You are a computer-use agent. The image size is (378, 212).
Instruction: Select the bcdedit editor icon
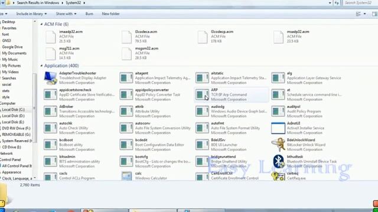pyautogui.click(x=126, y=145)
